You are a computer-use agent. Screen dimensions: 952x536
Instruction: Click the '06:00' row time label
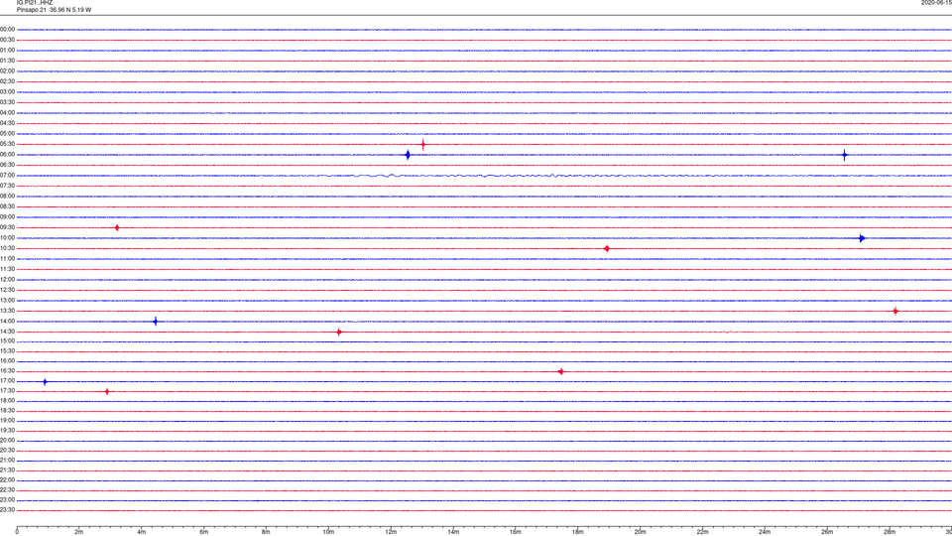(x=7, y=155)
